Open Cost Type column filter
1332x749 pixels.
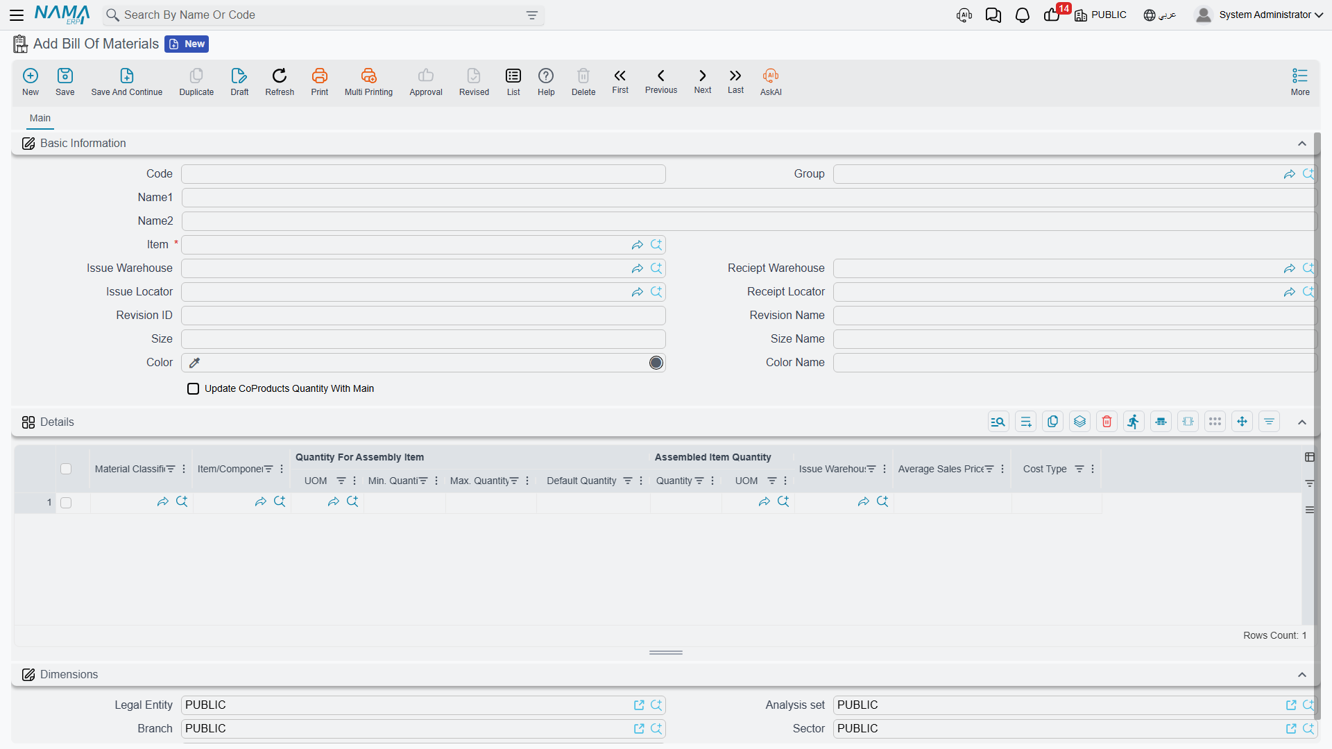coord(1079,470)
